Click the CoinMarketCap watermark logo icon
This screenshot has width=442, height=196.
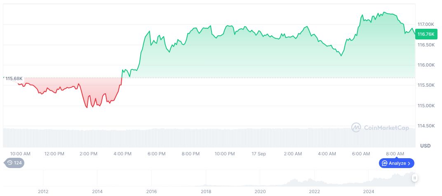[x=356, y=128]
